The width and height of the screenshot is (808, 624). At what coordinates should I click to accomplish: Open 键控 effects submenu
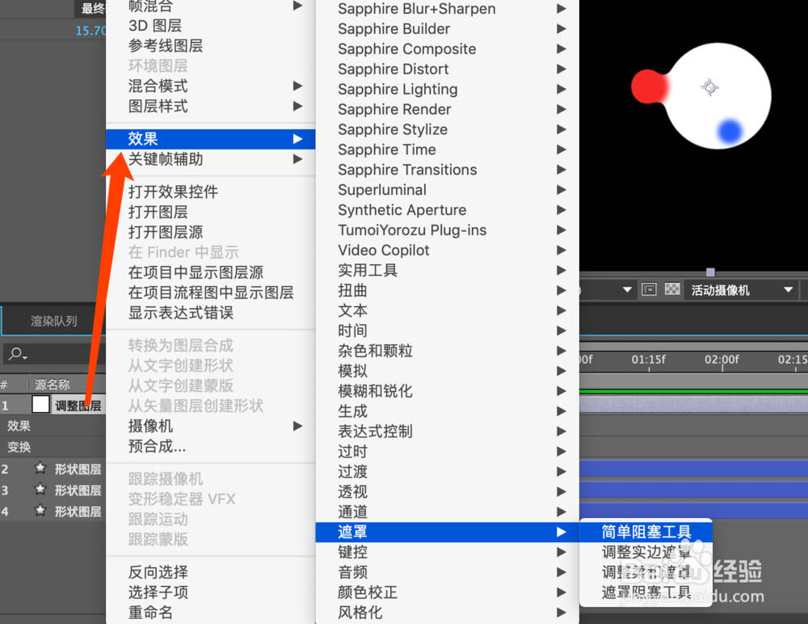tap(448, 552)
